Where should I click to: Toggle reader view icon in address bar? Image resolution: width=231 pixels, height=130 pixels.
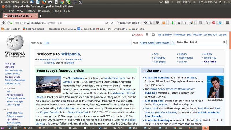(106, 23)
